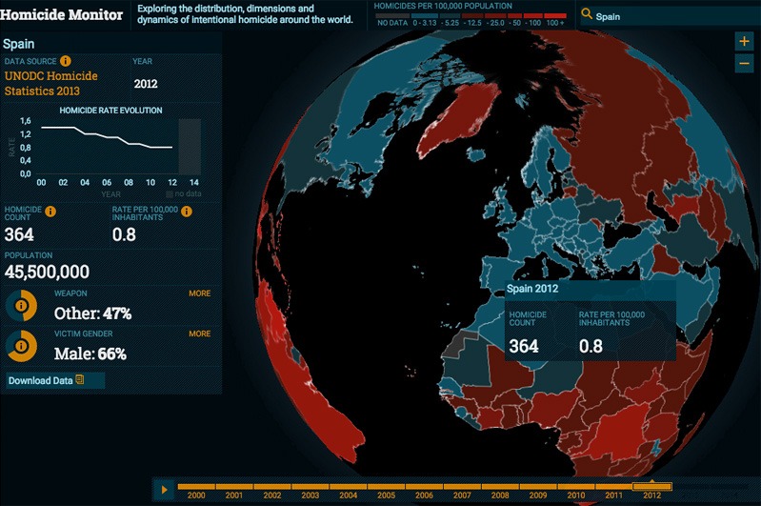
Task: Select year 2007 on the timeline
Action: pos(462,492)
